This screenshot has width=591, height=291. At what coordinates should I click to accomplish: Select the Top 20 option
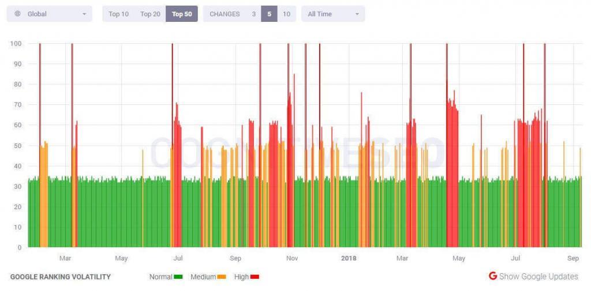click(150, 14)
